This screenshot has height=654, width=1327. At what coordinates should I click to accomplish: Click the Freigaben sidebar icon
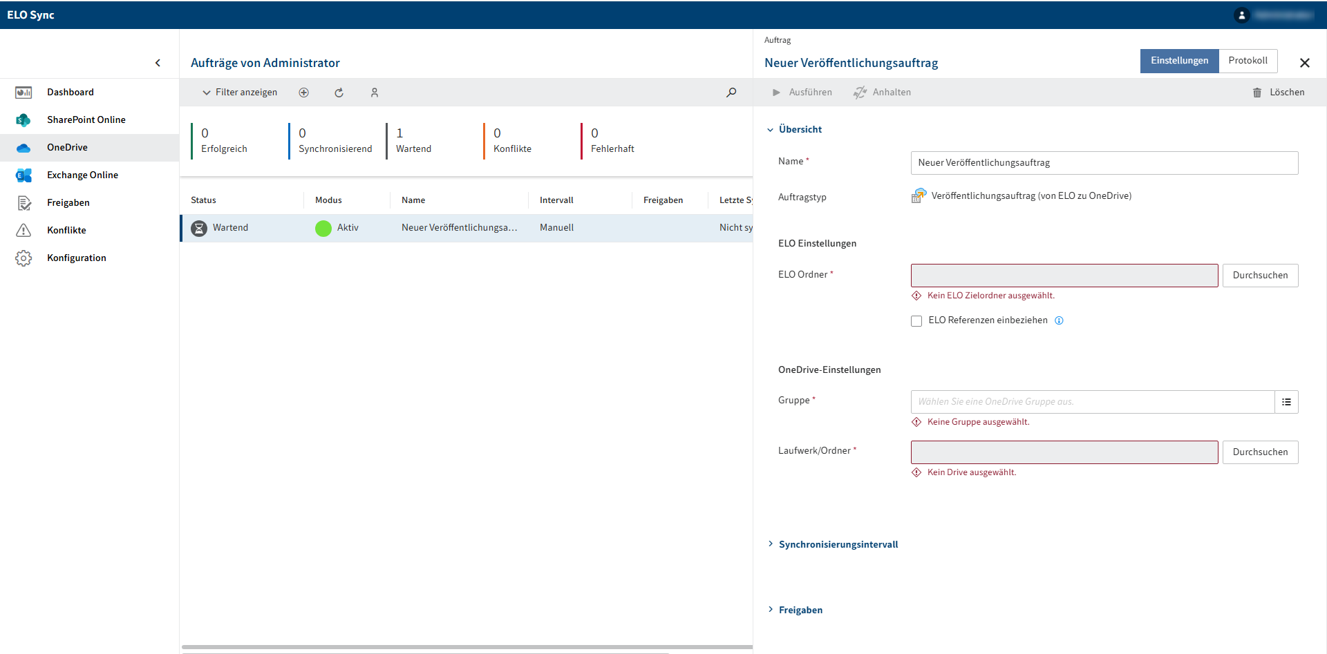(x=23, y=203)
